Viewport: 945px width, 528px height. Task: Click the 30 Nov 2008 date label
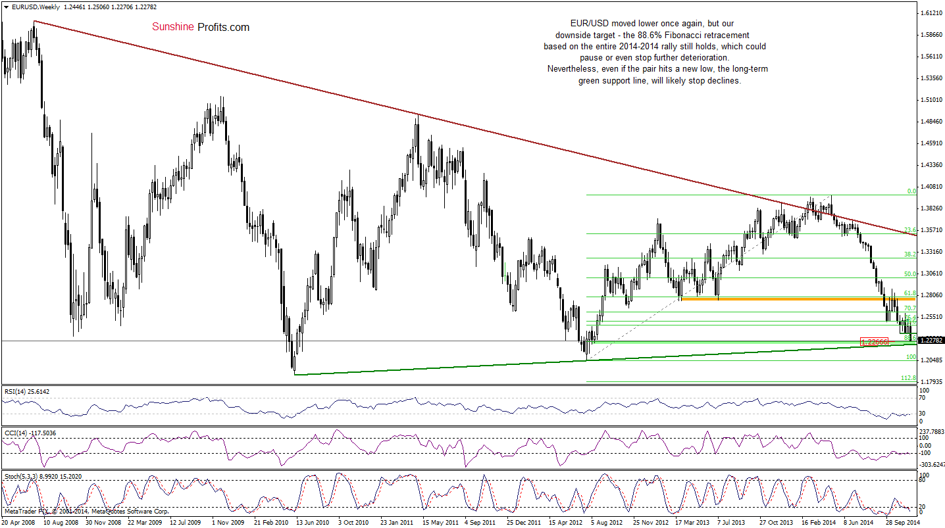click(x=105, y=522)
